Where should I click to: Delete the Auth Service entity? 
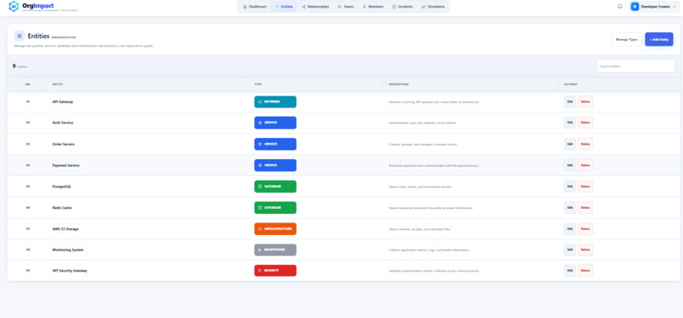pyautogui.click(x=586, y=123)
